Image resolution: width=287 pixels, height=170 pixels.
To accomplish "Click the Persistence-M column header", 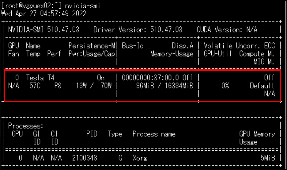I will [x=92, y=46].
